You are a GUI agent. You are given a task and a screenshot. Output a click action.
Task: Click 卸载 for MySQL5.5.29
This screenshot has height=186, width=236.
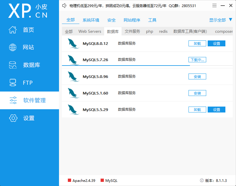point(197,110)
